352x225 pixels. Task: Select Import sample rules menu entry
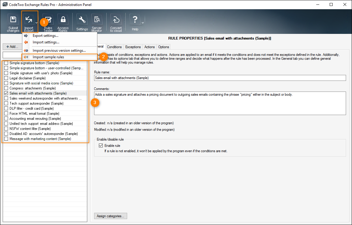60,57
